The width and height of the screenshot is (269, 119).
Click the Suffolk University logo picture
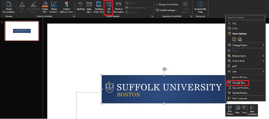pyautogui.click(x=164, y=89)
